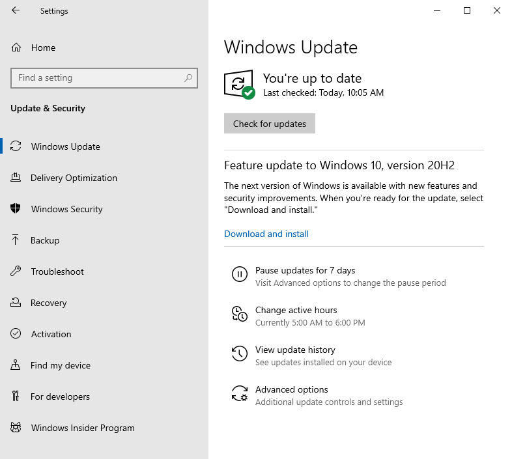Select Recovery in the sidebar

48,303
